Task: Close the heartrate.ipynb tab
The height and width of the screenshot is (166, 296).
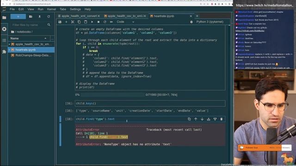Action: pos(191,16)
